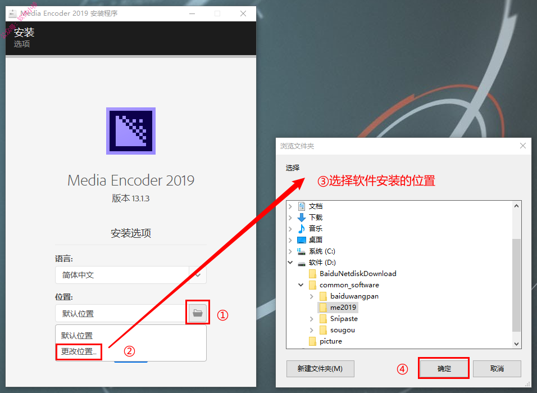Click the 系统 (C:) drive icon
The width and height of the screenshot is (537, 393).
tap(302, 251)
